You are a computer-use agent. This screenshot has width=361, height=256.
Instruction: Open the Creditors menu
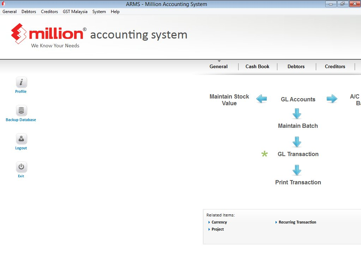coord(49,12)
